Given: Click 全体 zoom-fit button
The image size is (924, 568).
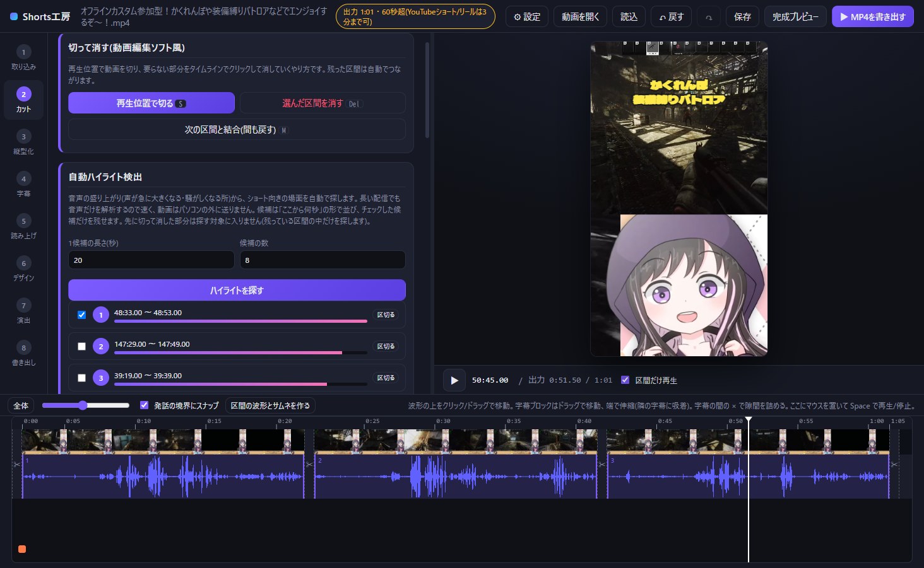Looking at the screenshot, I should pos(21,405).
